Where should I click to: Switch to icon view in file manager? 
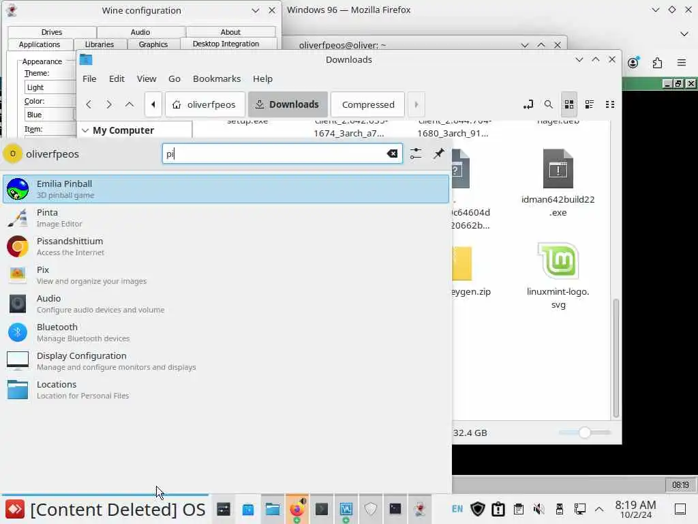click(x=569, y=104)
